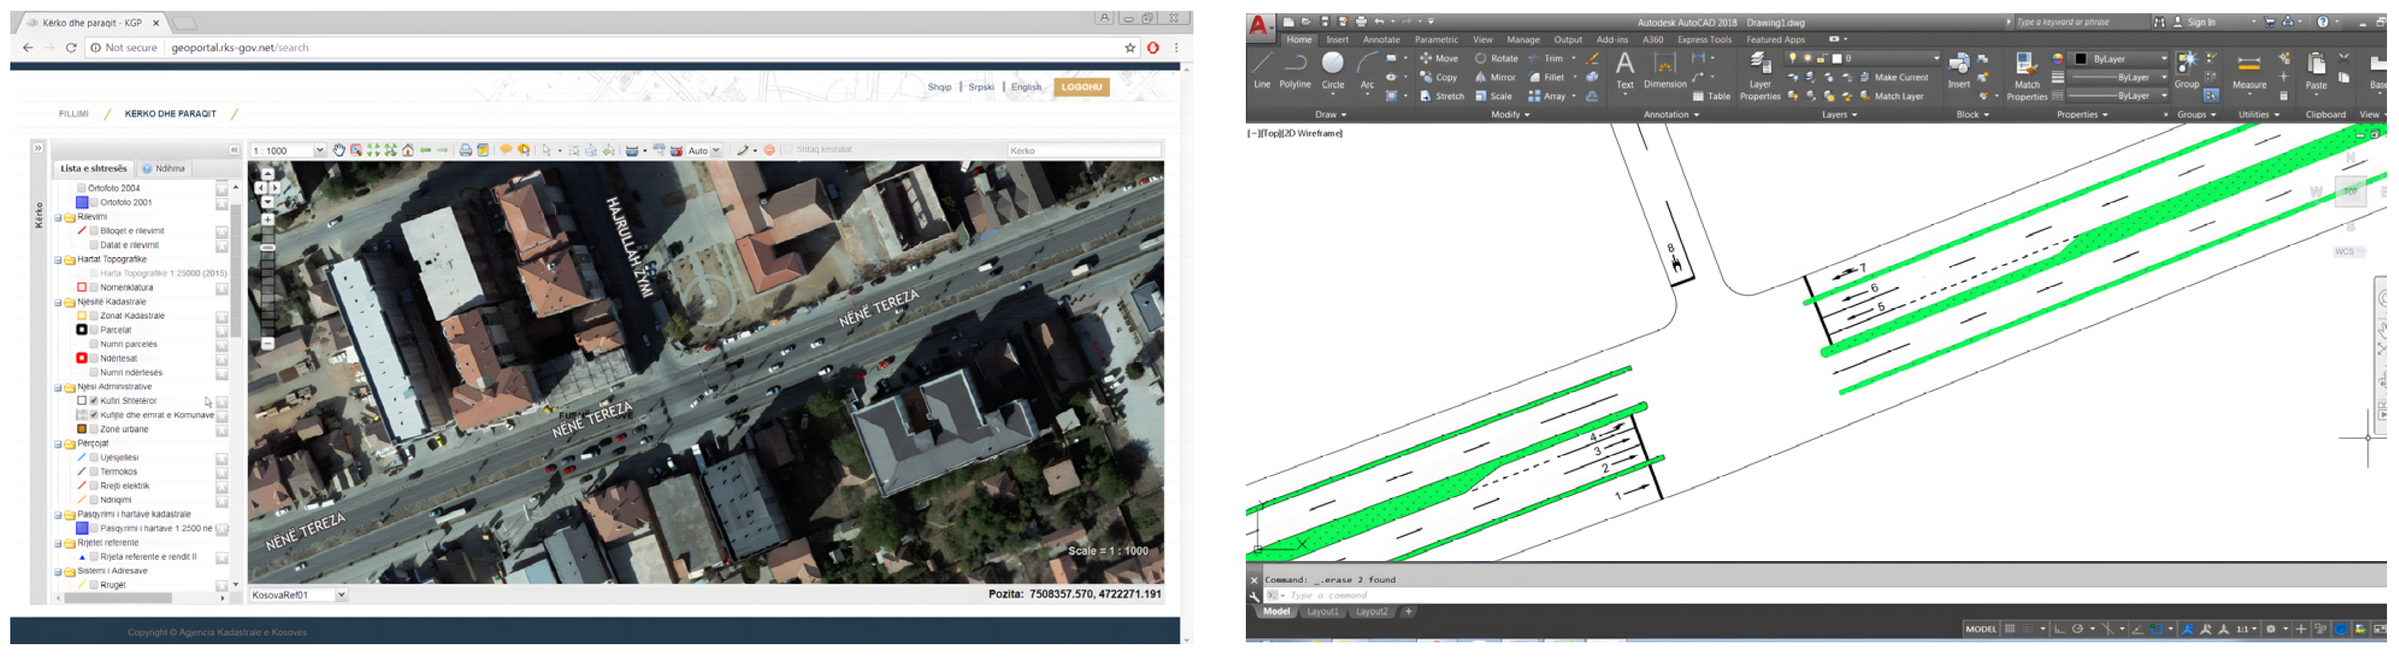Image resolution: width=2399 pixels, height=658 pixels.
Task: Click the zoom in plus button on map
Action: [x=268, y=220]
